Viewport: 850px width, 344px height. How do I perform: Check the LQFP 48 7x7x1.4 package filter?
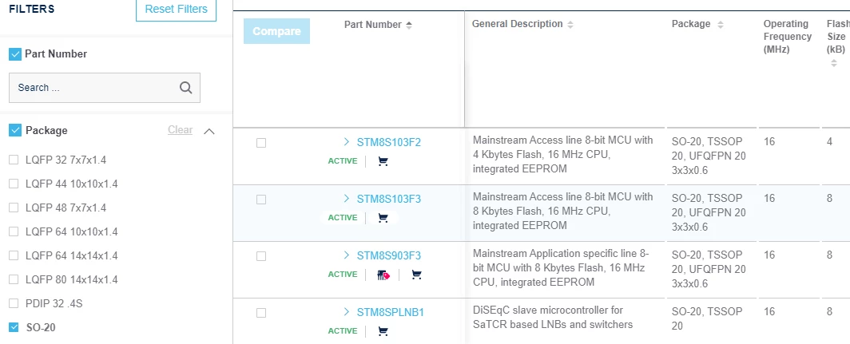coord(14,208)
